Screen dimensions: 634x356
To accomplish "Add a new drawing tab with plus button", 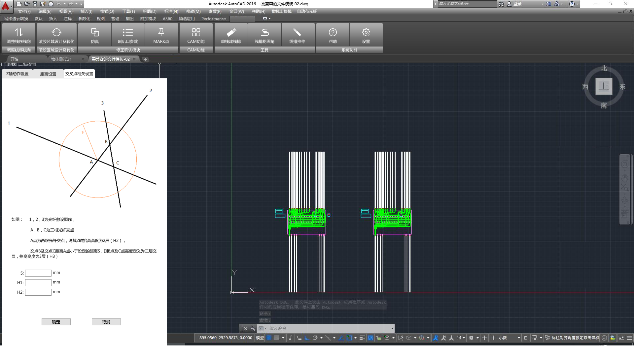I will (x=146, y=59).
